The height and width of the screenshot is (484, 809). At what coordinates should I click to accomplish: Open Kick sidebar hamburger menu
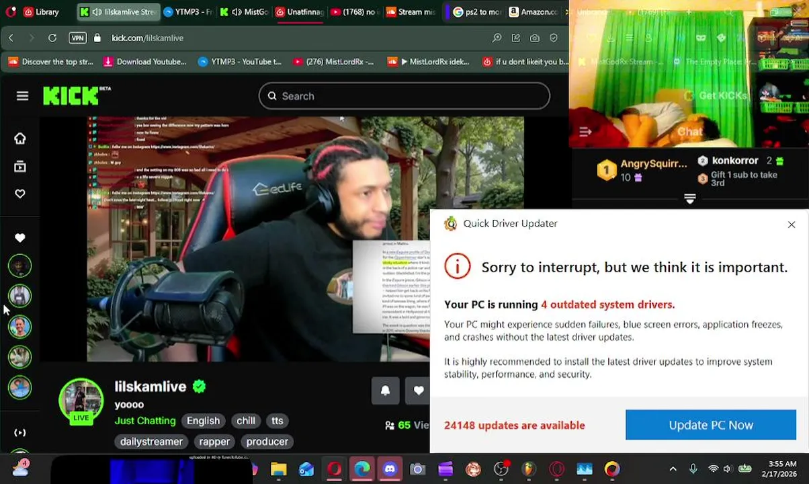point(22,96)
